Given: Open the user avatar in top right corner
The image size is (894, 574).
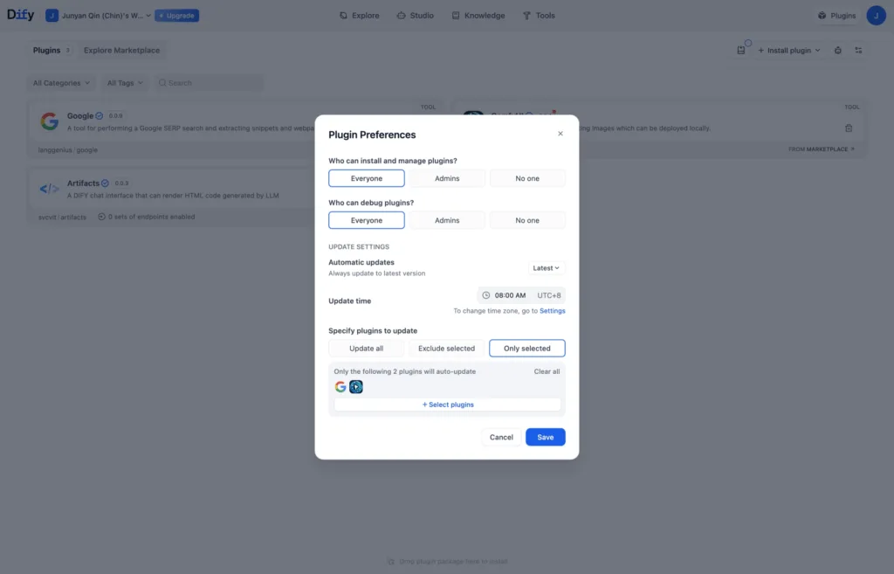Looking at the screenshot, I should (876, 16).
